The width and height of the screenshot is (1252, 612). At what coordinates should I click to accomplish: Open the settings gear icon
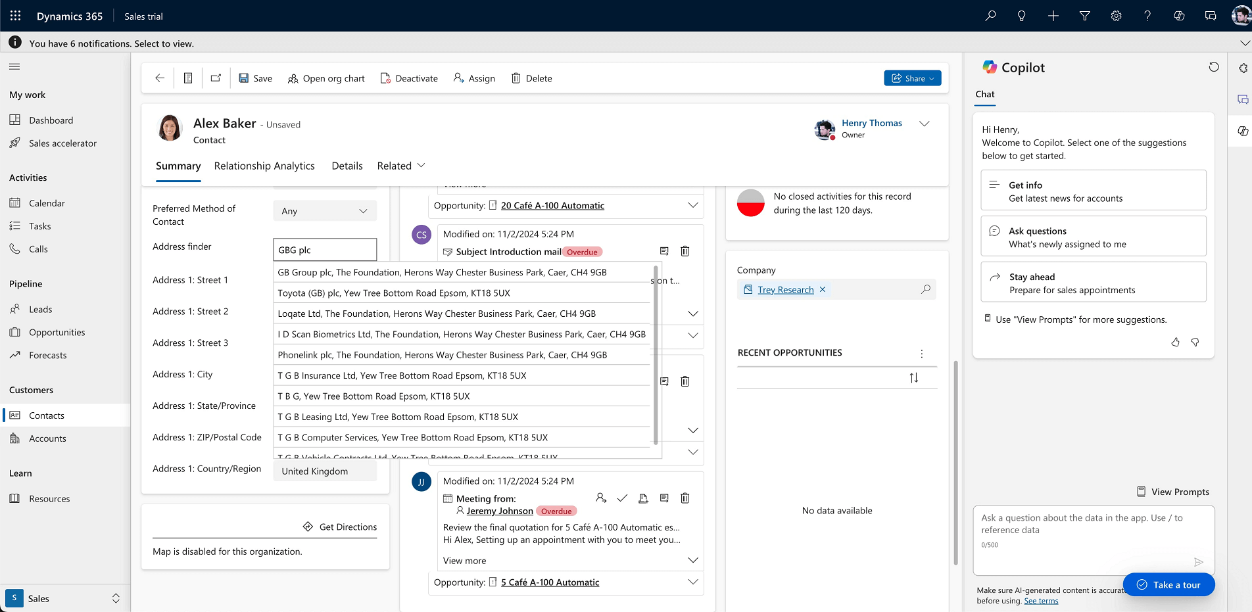[x=1117, y=16]
